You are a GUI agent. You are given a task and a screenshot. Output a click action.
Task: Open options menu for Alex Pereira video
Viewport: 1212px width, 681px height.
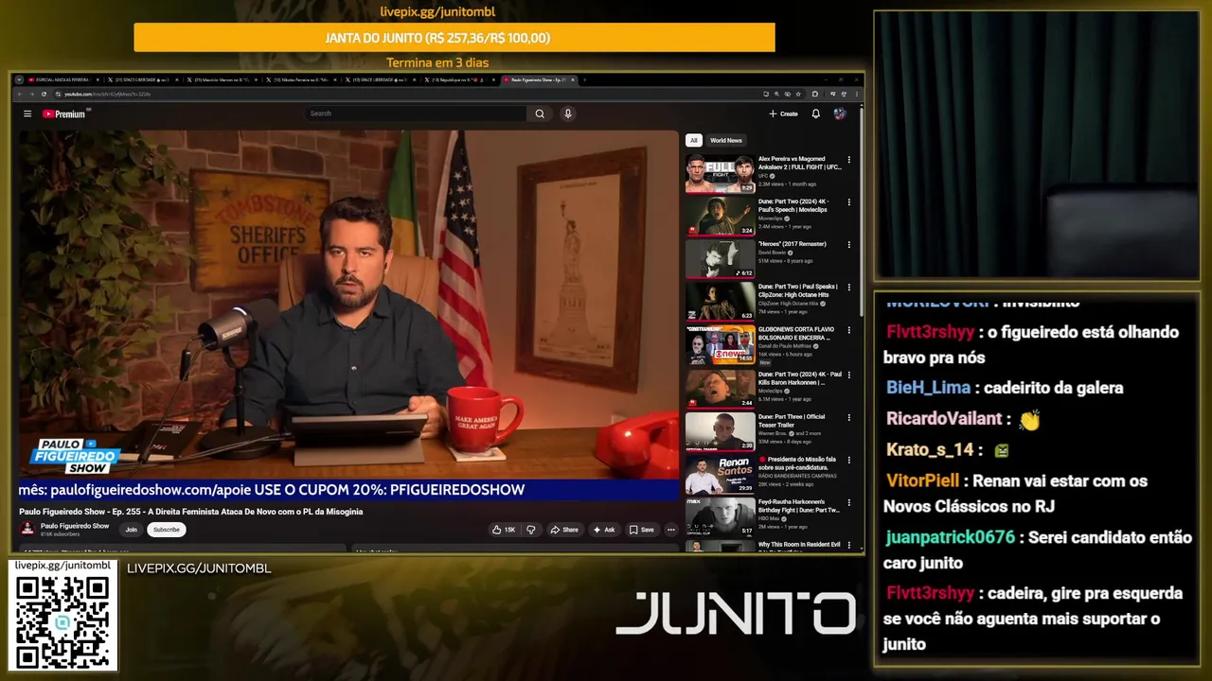[x=848, y=160]
